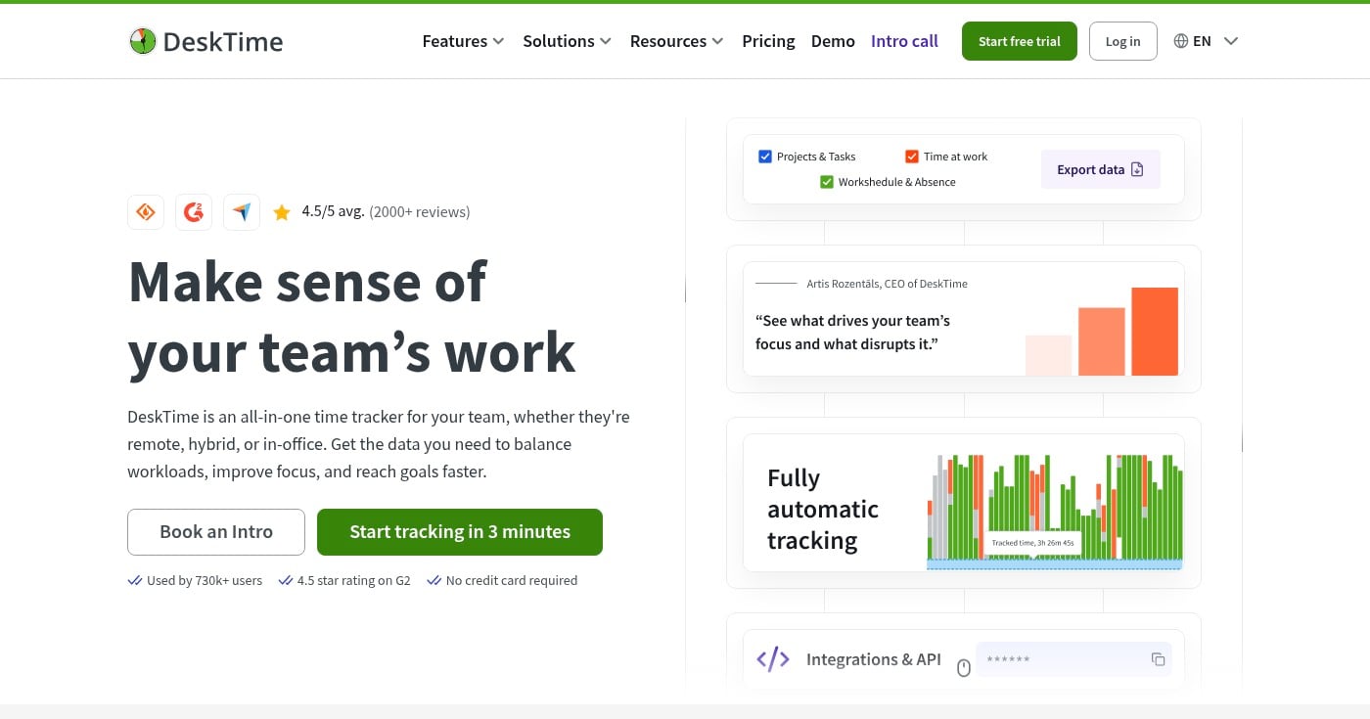Click the blue strip under tracking chart

tap(1054, 564)
